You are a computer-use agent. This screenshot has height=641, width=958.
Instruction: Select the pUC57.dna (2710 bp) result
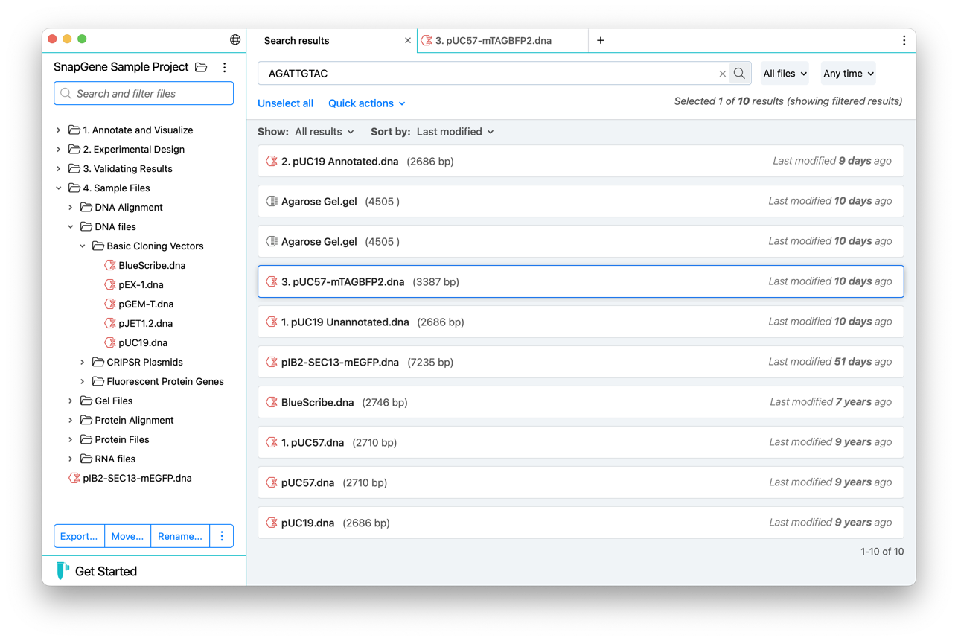(581, 482)
